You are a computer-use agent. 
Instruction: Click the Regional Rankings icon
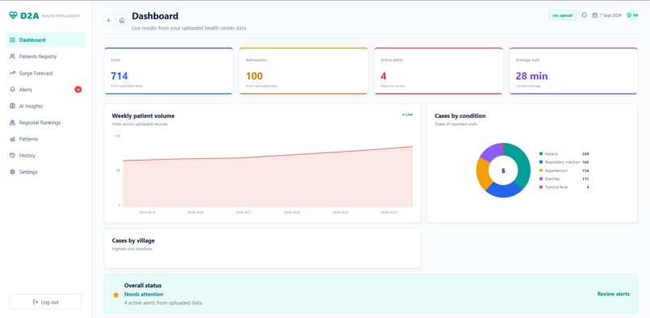pos(12,123)
